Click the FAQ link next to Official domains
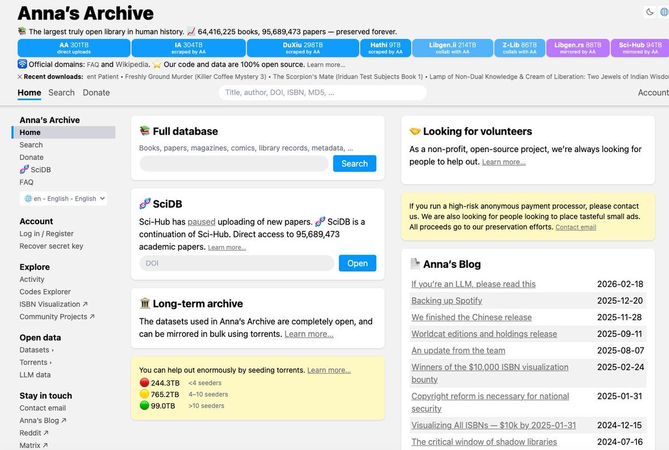Image resolution: width=669 pixels, height=450 pixels. coord(93,65)
